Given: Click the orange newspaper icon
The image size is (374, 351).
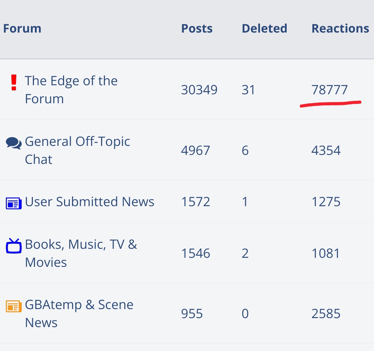Looking at the screenshot, I should 14,306.
